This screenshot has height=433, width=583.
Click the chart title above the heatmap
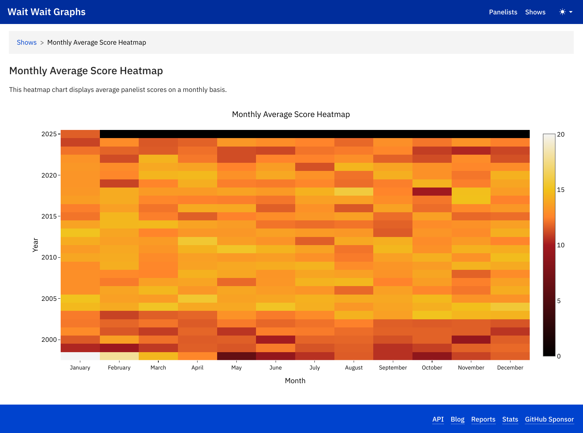291,114
